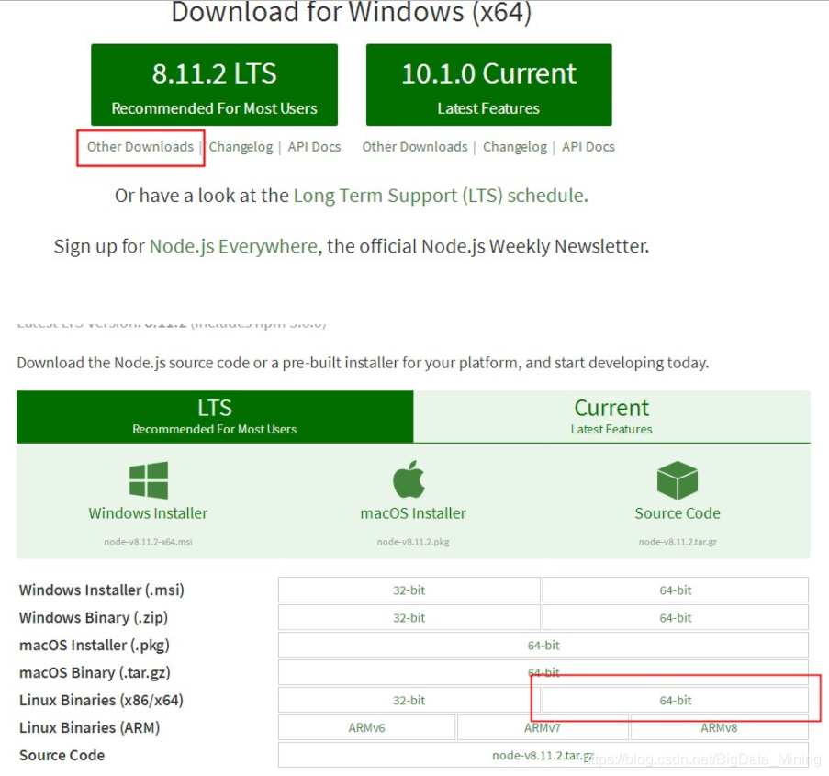The width and height of the screenshot is (829, 776).
Task: Open Changelog link under 10.1.0 Current
Action: tap(515, 147)
